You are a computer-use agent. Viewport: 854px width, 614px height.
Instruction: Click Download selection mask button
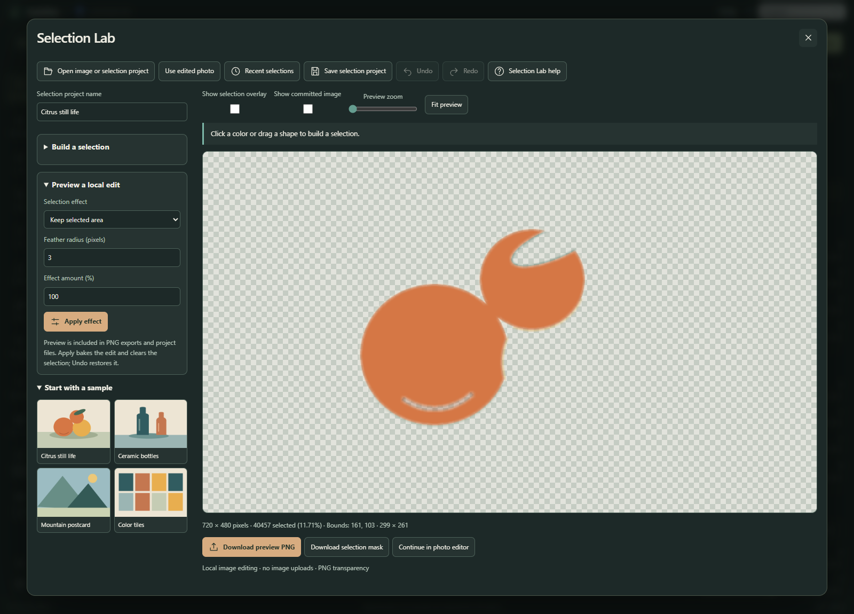pos(347,547)
